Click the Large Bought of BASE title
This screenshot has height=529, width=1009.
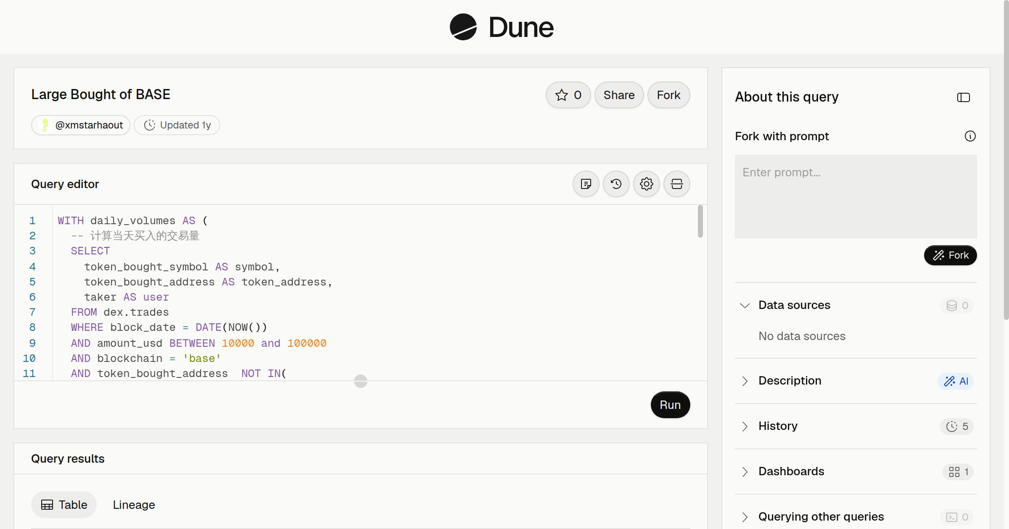(101, 94)
